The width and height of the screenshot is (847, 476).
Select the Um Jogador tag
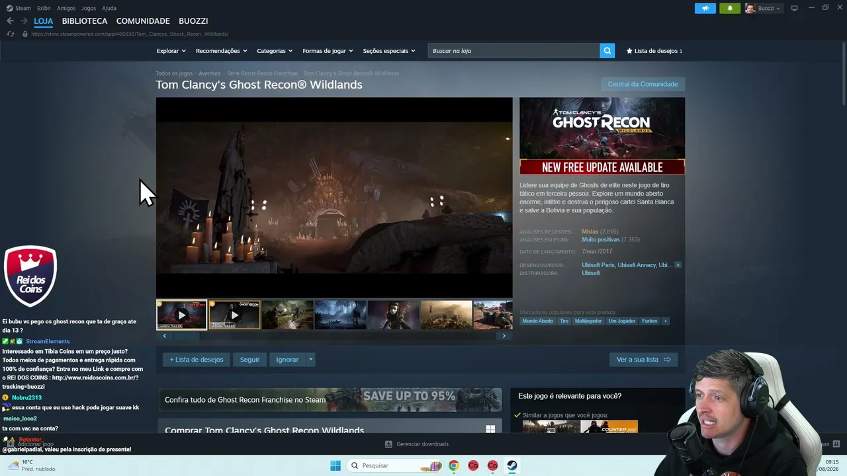(622, 321)
